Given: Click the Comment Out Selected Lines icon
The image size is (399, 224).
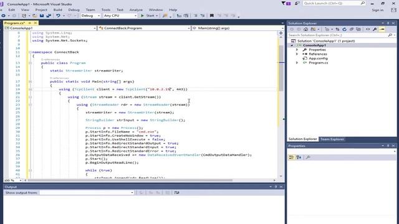Looking at the screenshot, I should (x=196, y=16).
